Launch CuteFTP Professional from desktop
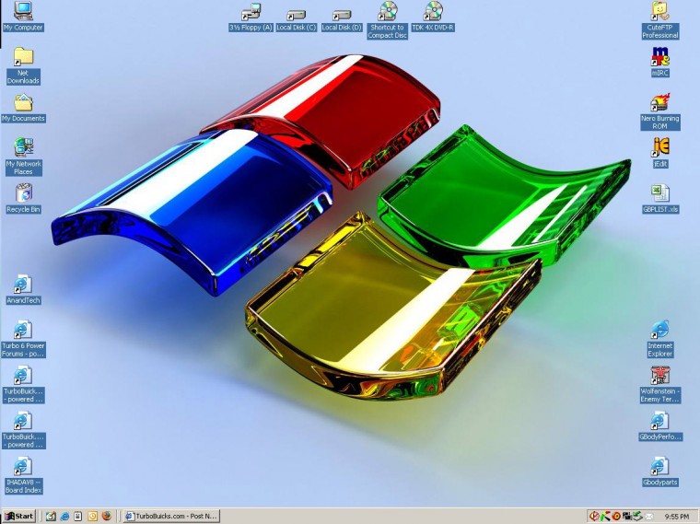Image resolution: width=700 pixels, height=524 pixels. tap(660, 20)
